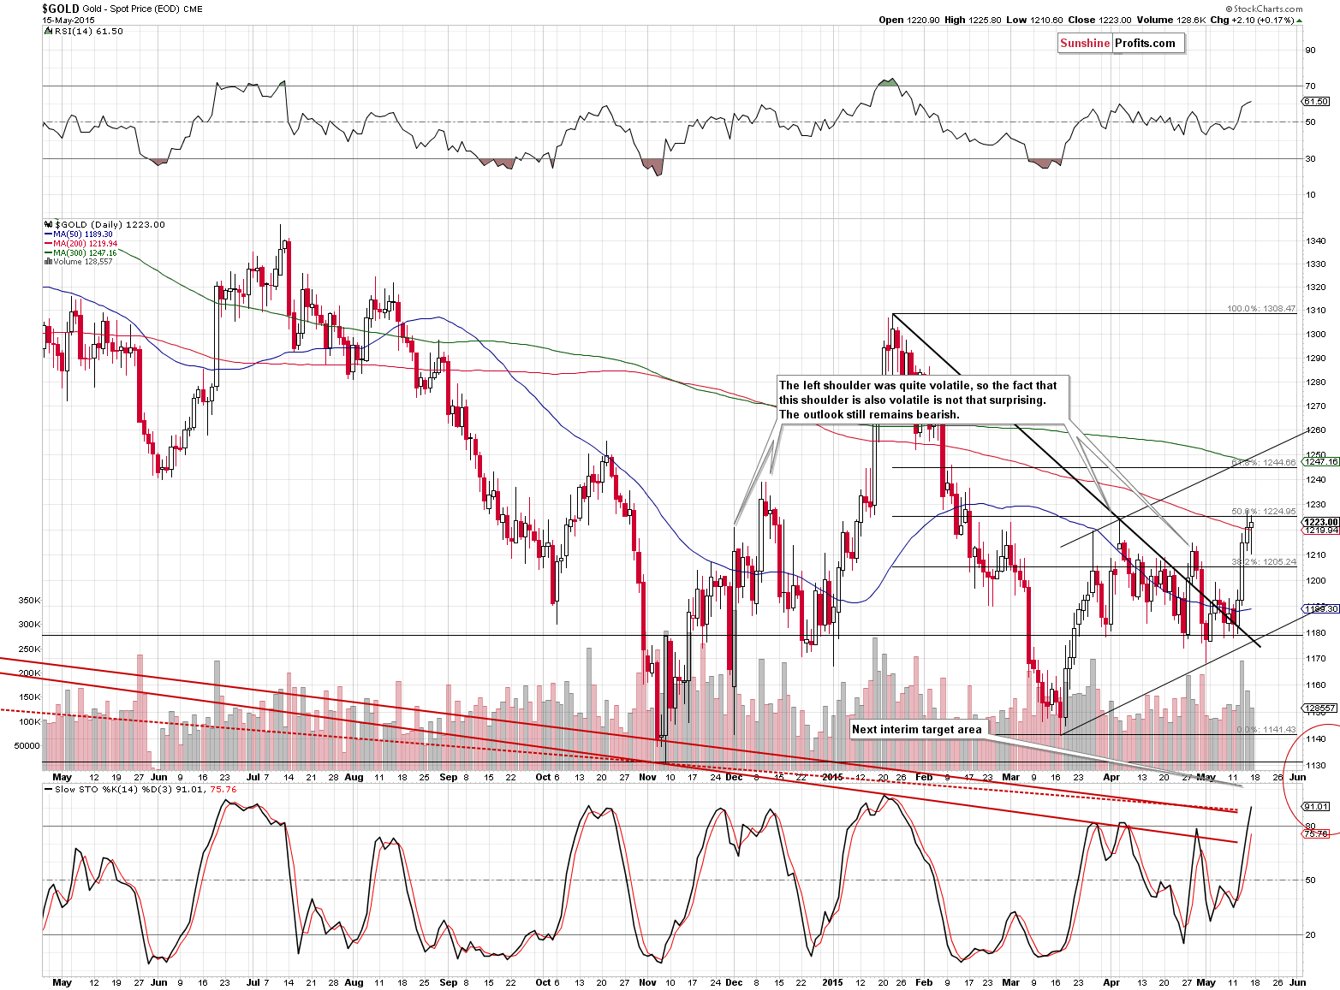The height and width of the screenshot is (990, 1340).
Task: Click the Volume 128.6K header value
Action: coord(1172,20)
